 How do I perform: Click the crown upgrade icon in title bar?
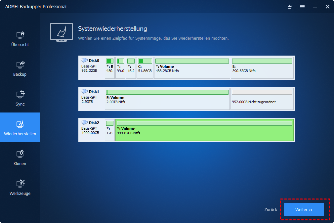click(290, 7)
